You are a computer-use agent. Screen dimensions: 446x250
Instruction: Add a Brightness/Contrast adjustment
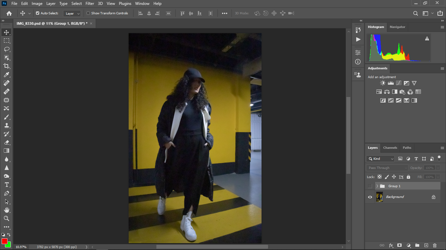coord(383,83)
